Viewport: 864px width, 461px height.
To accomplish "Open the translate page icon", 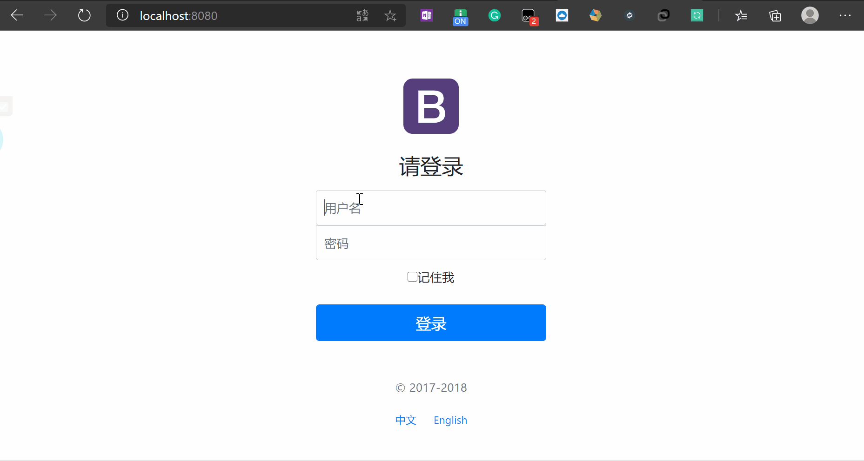I will tap(362, 16).
